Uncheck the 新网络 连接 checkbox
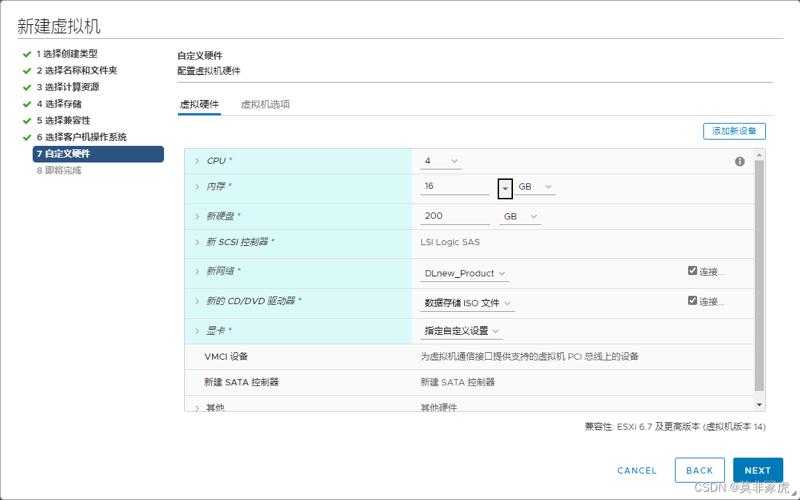Image resolution: width=800 pixels, height=500 pixels. click(x=692, y=271)
